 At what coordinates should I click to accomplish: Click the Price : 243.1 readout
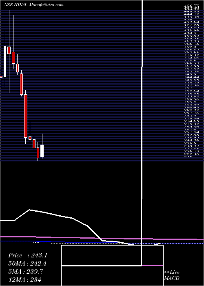(x=28, y=255)
